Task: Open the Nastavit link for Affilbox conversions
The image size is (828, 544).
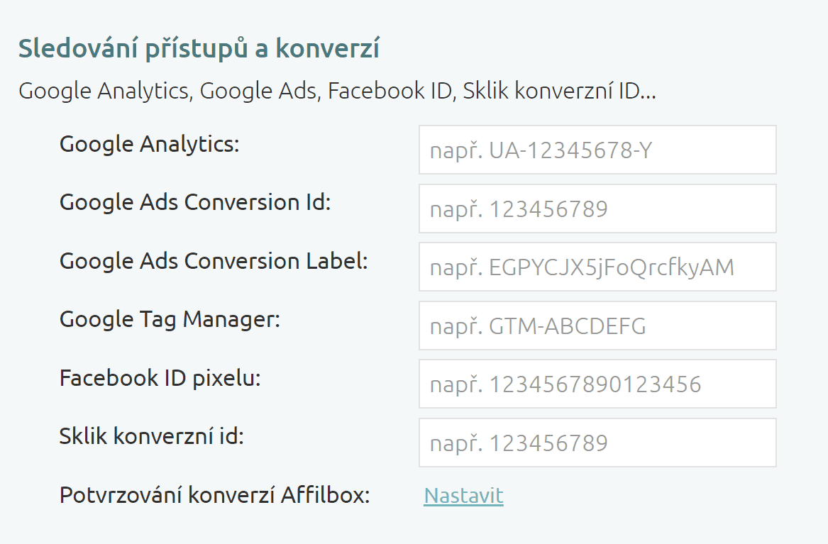Action: click(463, 496)
